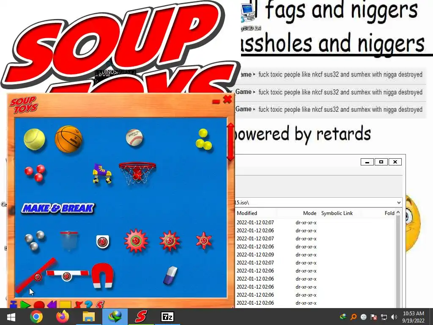Image resolution: width=433 pixels, height=325 pixels.
Task: Click the blue weight icon in Soup Toys toolbar
Action: point(13,305)
